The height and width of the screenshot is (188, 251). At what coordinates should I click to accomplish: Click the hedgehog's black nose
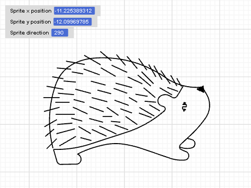pos(201,89)
